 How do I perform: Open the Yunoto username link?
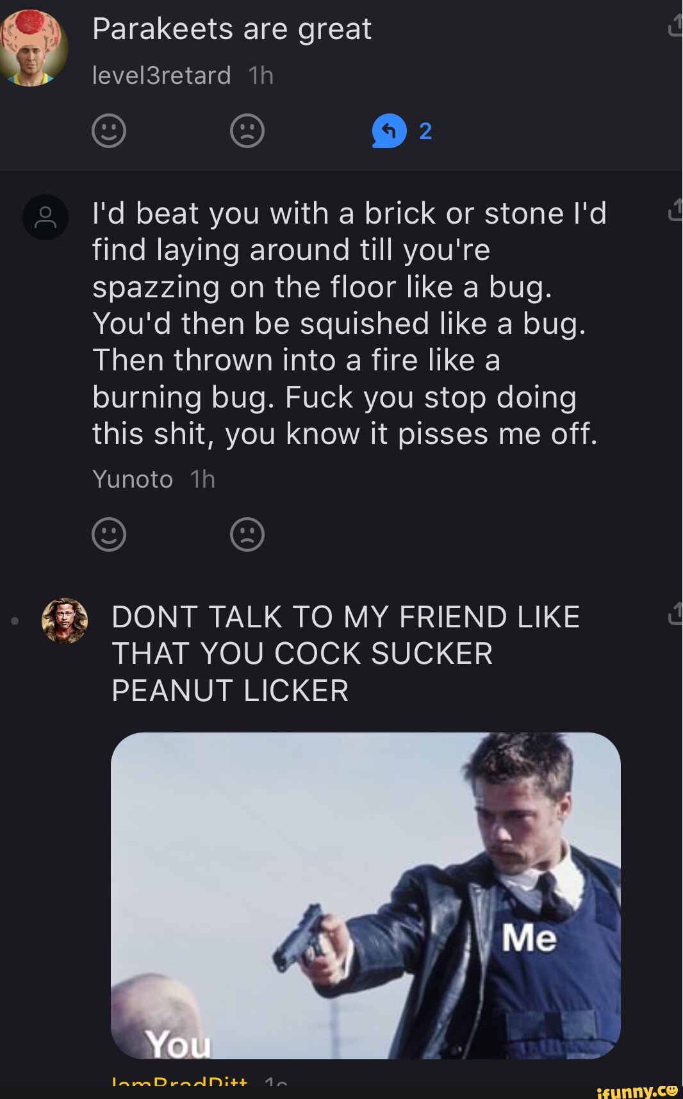(133, 479)
